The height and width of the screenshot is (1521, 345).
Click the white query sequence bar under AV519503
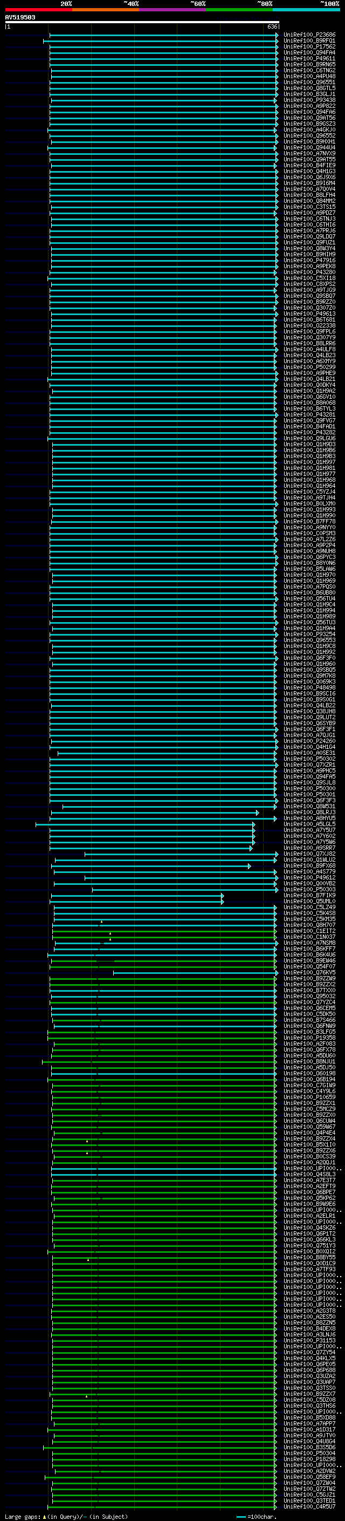(142, 22)
